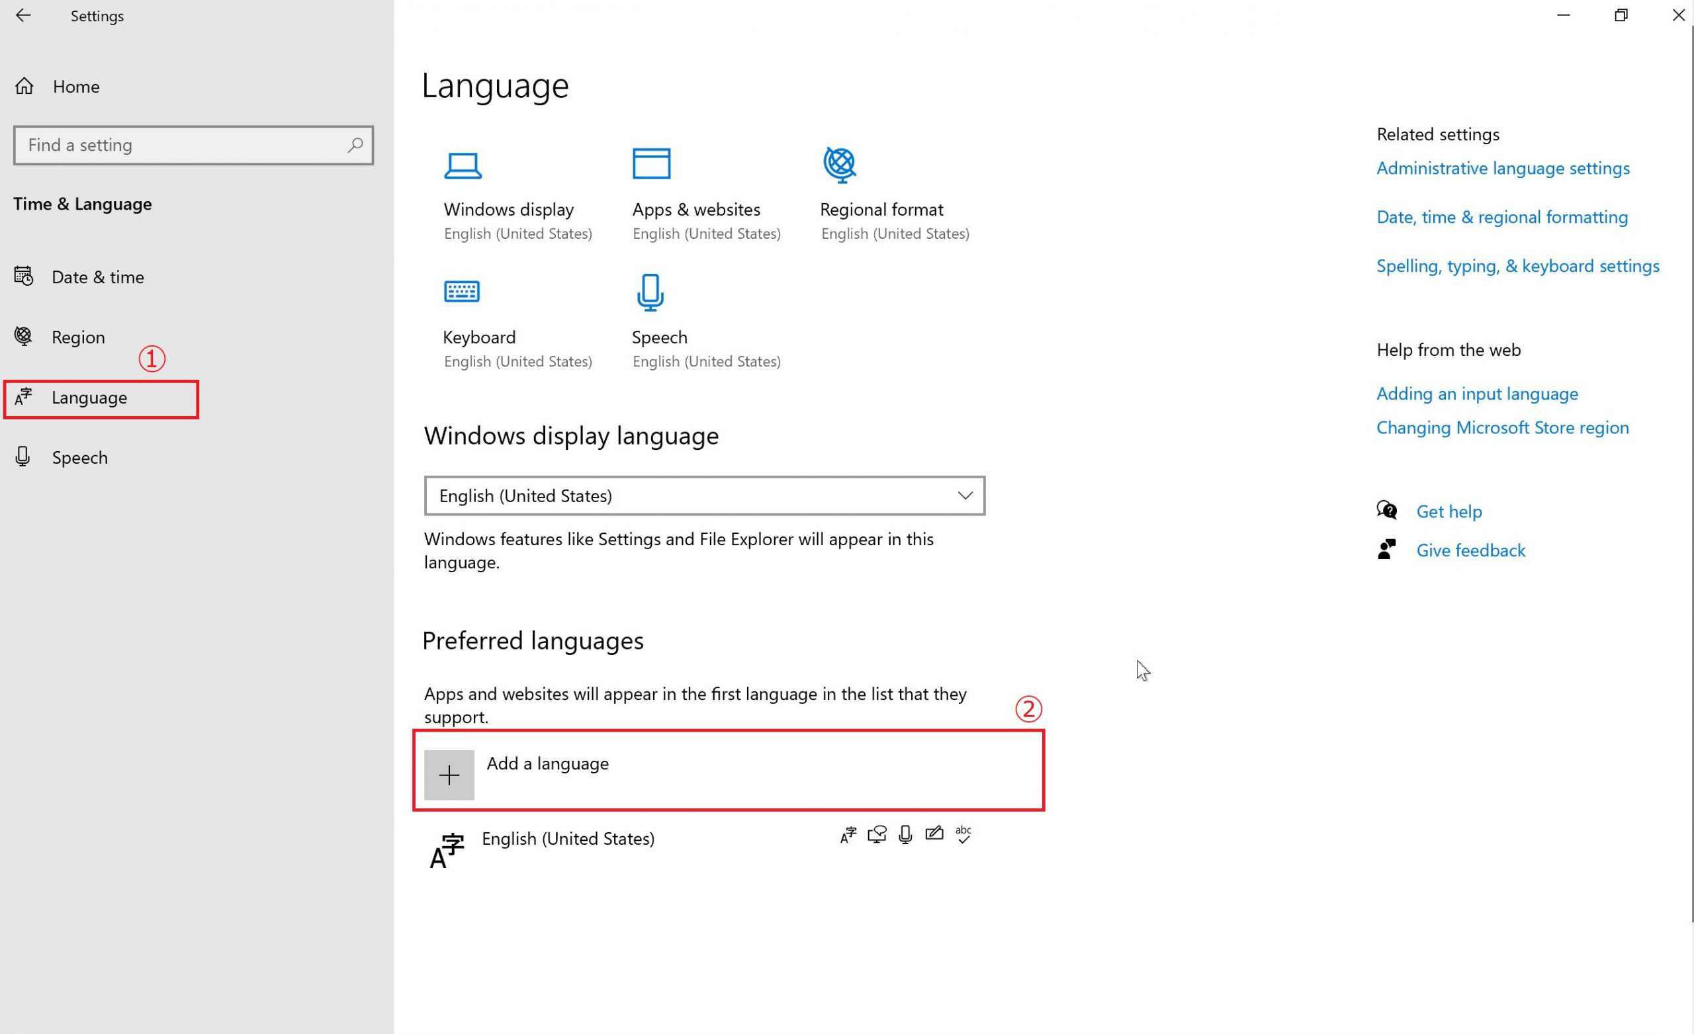Click Adding an input language link
The width and height of the screenshot is (1694, 1034).
click(1477, 394)
